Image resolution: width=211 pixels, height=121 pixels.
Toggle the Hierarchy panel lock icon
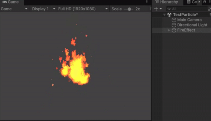[204, 2]
